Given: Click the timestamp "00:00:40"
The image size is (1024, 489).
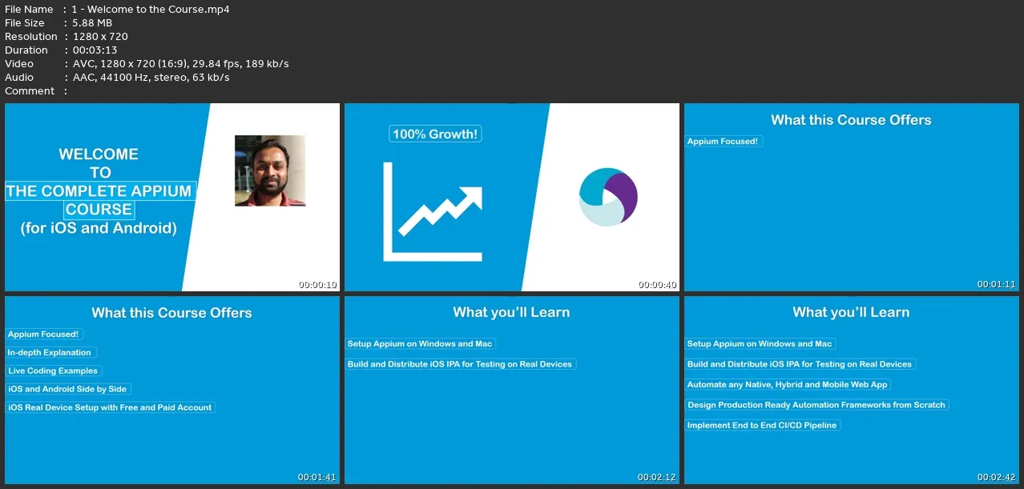Looking at the screenshot, I should (657, 284).
